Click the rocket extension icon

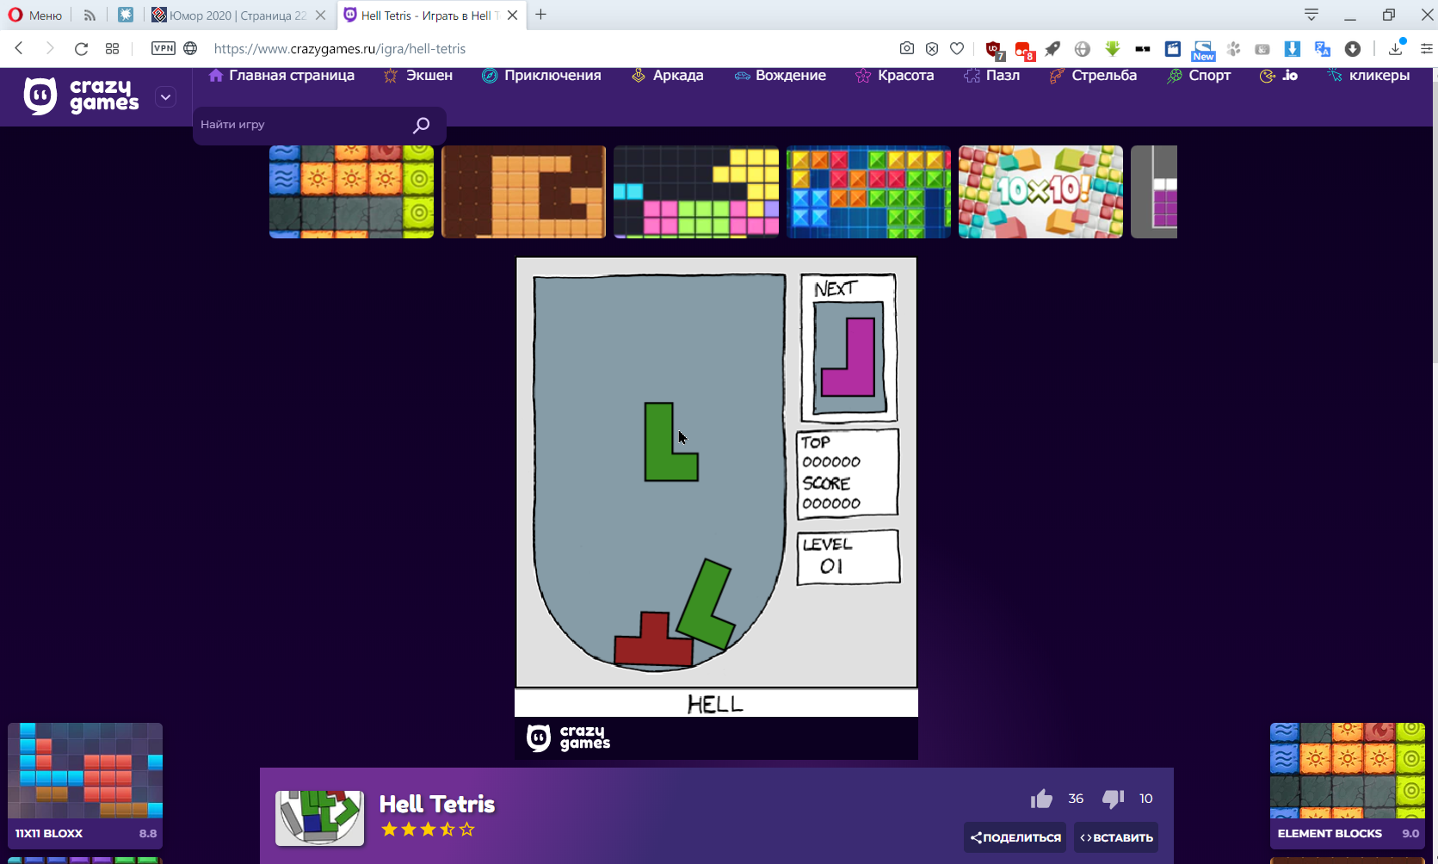[1052, 49]
